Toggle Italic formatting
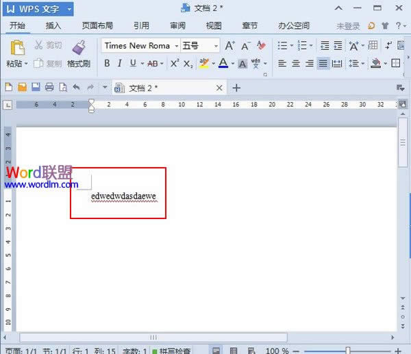The height and width of the screenshot is (354, 411). coord(119,63)
